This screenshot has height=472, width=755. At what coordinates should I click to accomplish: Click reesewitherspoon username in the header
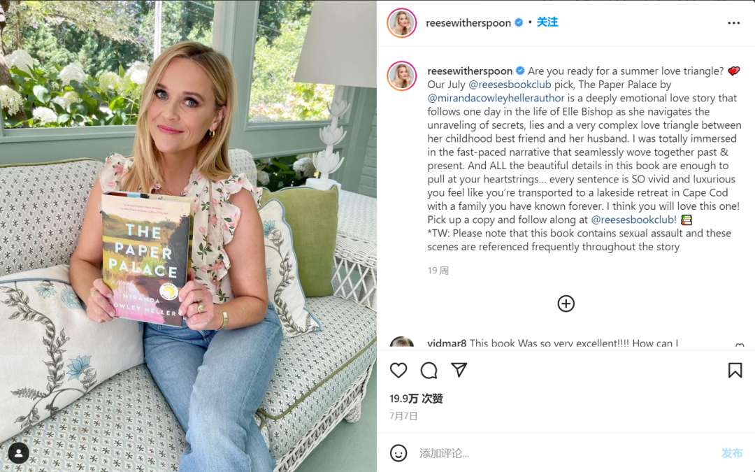(468, 22)
